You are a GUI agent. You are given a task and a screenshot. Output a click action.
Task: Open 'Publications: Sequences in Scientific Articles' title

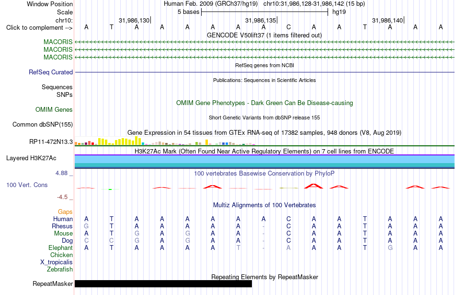point(264,80)
